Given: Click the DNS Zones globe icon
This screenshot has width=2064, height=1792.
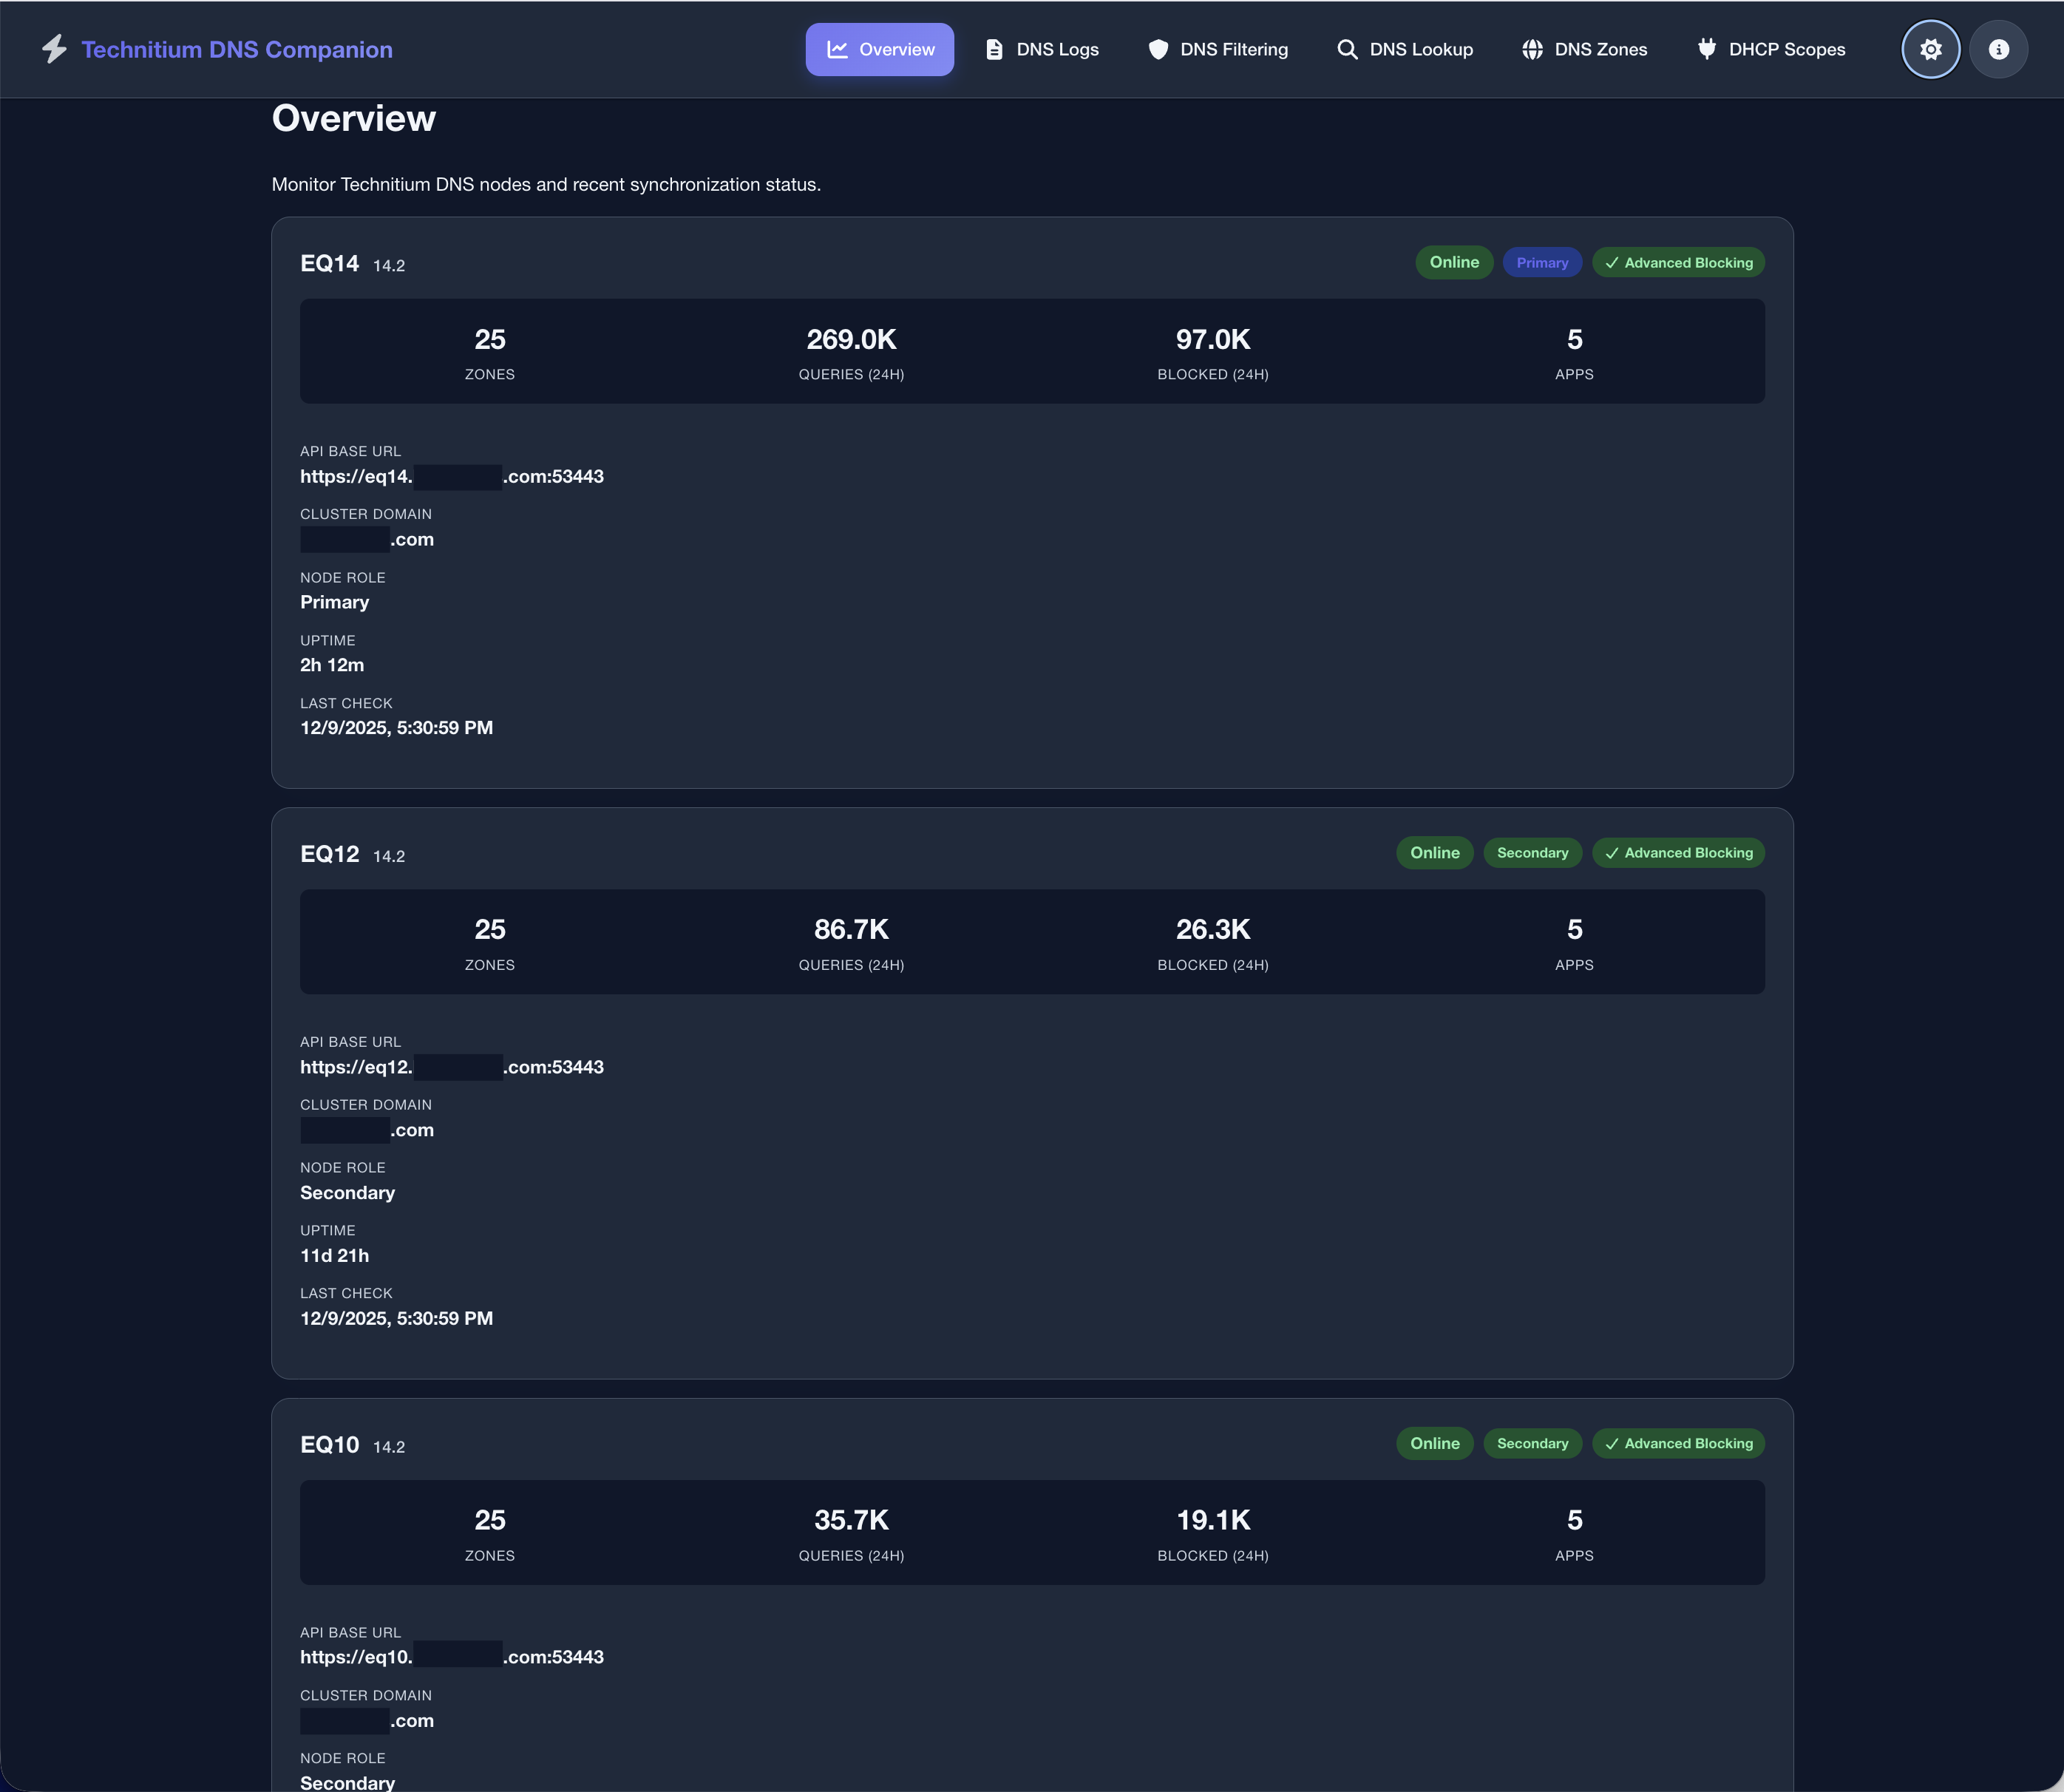Looking at the screenshot, I should point(1532,49).
